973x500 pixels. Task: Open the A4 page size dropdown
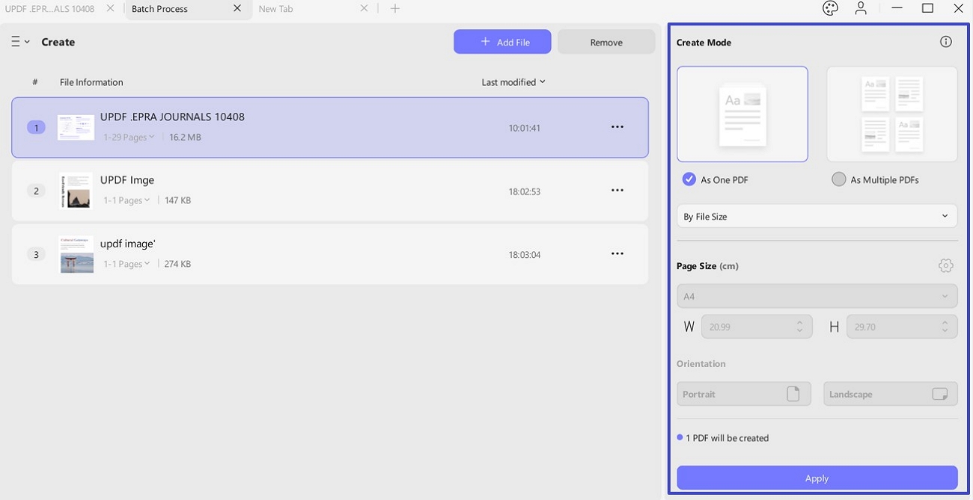point(817,296)
